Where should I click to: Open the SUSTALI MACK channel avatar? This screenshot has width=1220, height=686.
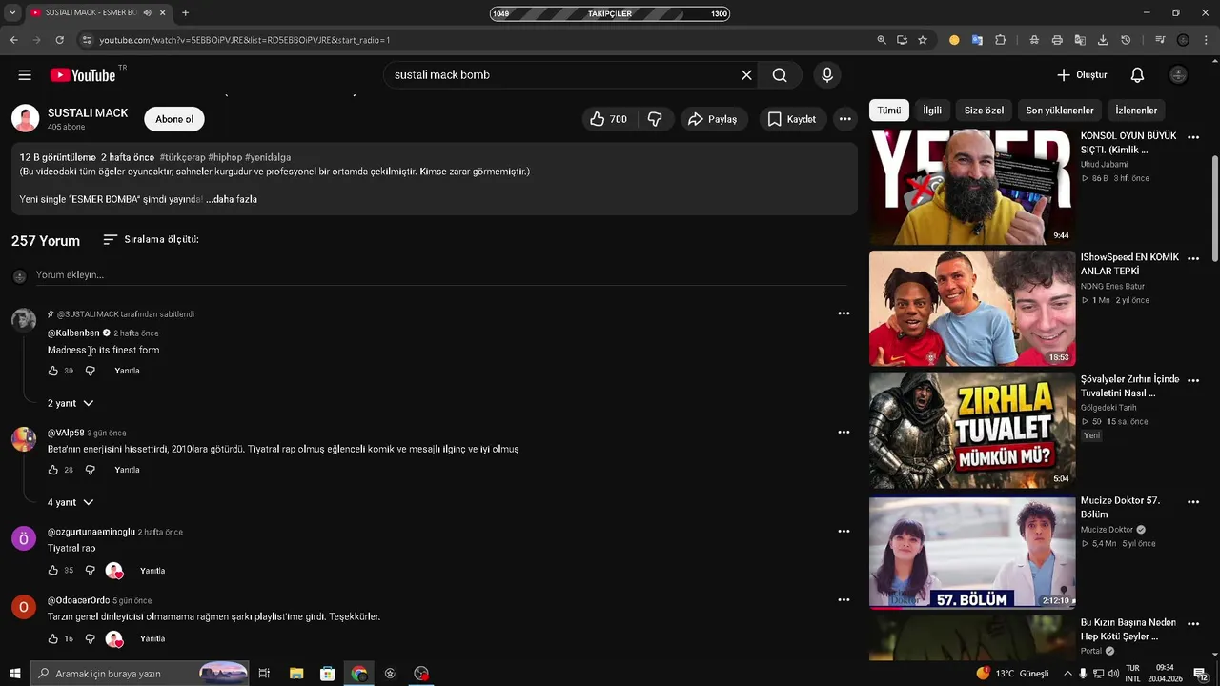pyautogui.click(x=26, y=119)
